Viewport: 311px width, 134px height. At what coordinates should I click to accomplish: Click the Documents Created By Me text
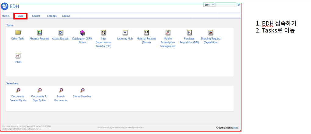pos(18,98)
